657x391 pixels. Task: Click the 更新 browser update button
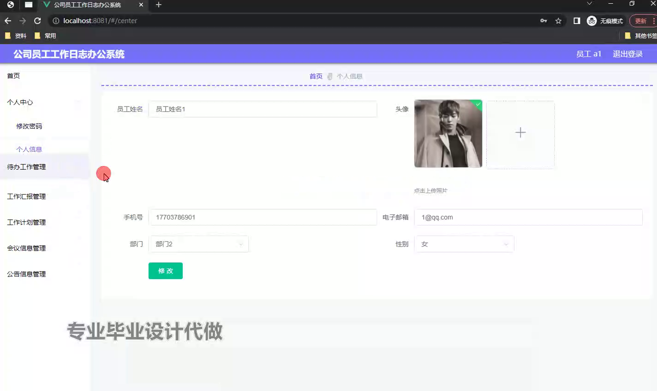coord(643,21)
